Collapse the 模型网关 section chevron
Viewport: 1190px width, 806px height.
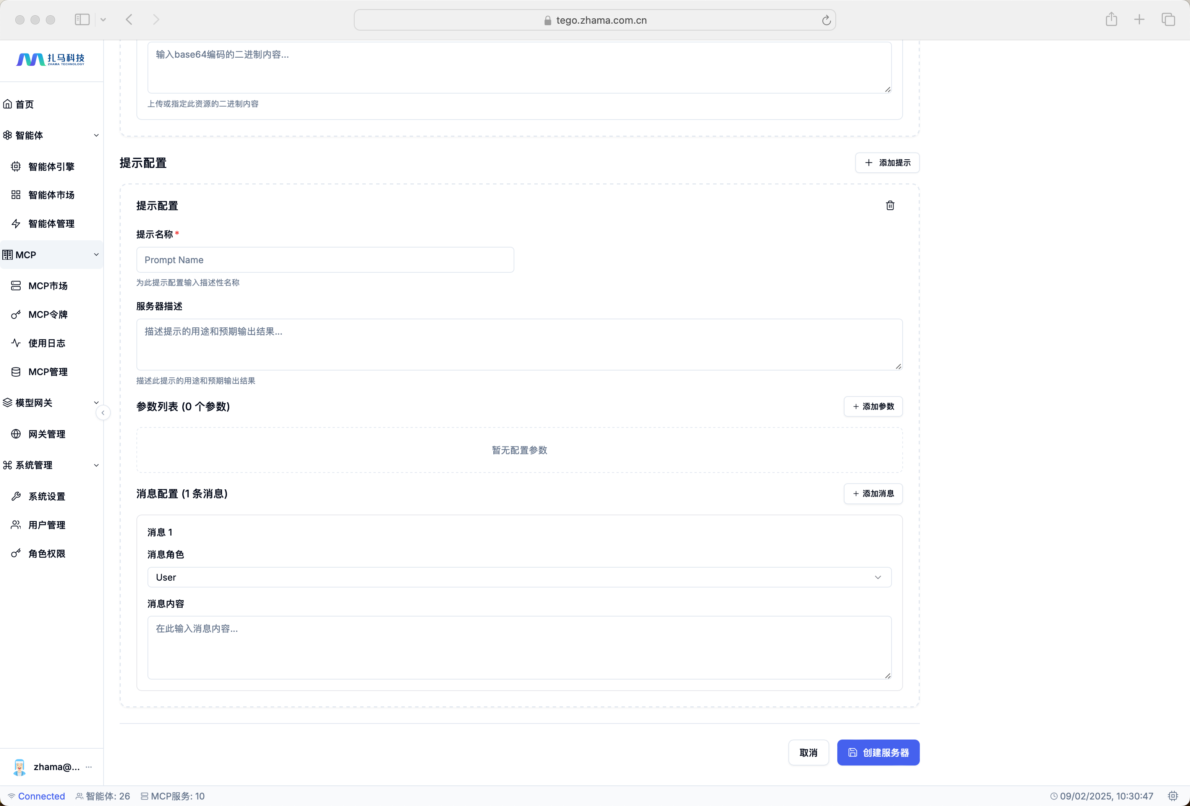pos(96,402)
